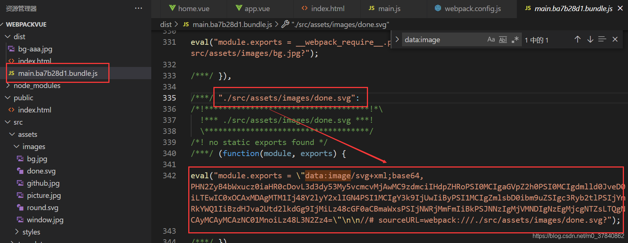This screenshot has width=628, height=243.
Task: Toggle regular expression search option
Action: 515,40
